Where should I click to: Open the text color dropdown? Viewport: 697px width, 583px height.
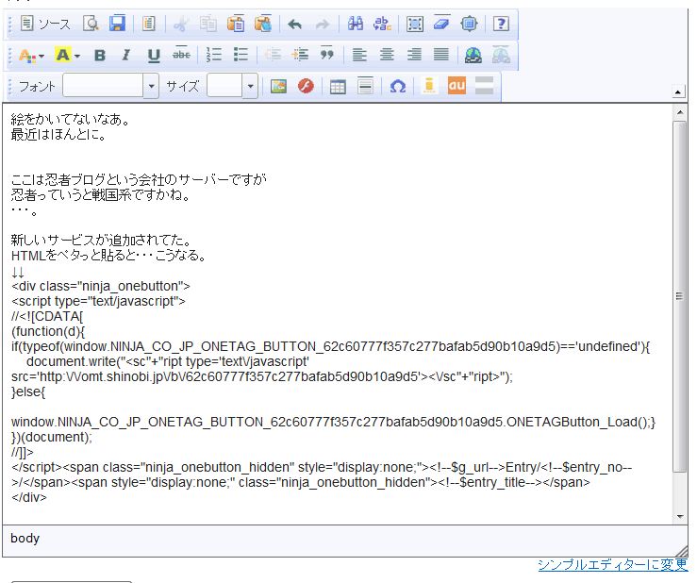click(x=31, y=56)
